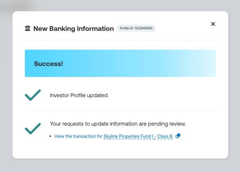Click the bank building icon

(28, 29)
